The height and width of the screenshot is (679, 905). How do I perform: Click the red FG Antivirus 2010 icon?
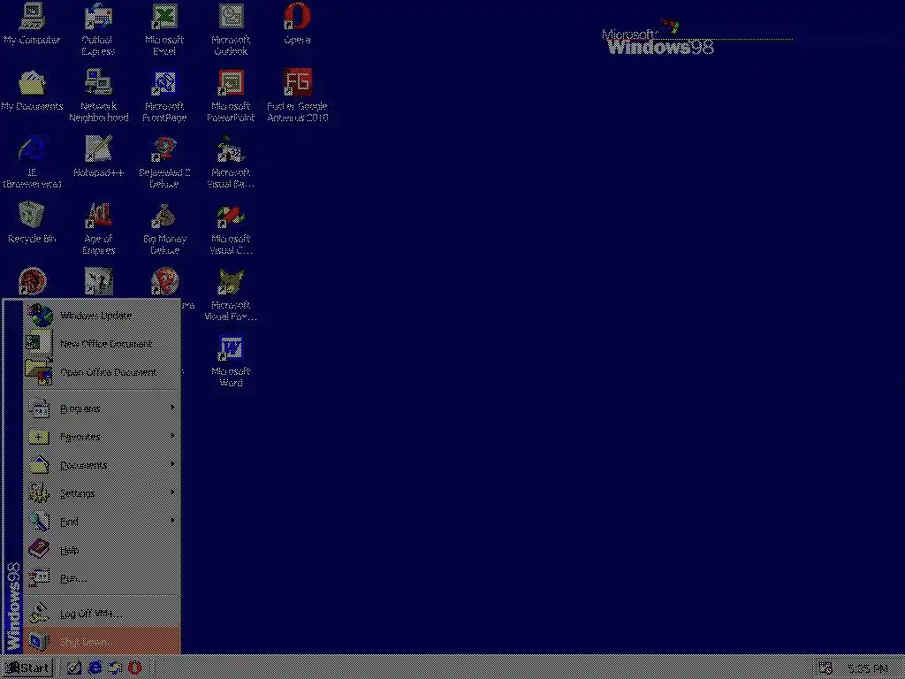pyautogui.click(x=297, y=95)
